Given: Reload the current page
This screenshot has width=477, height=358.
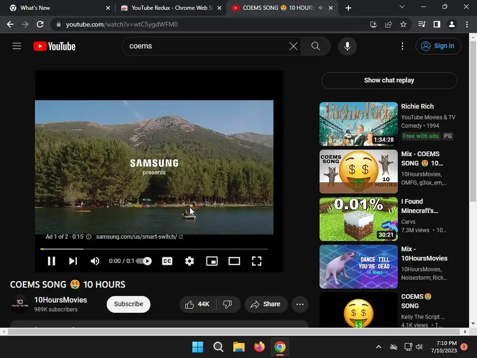Looking at the screenshot, I should (40, 24).
